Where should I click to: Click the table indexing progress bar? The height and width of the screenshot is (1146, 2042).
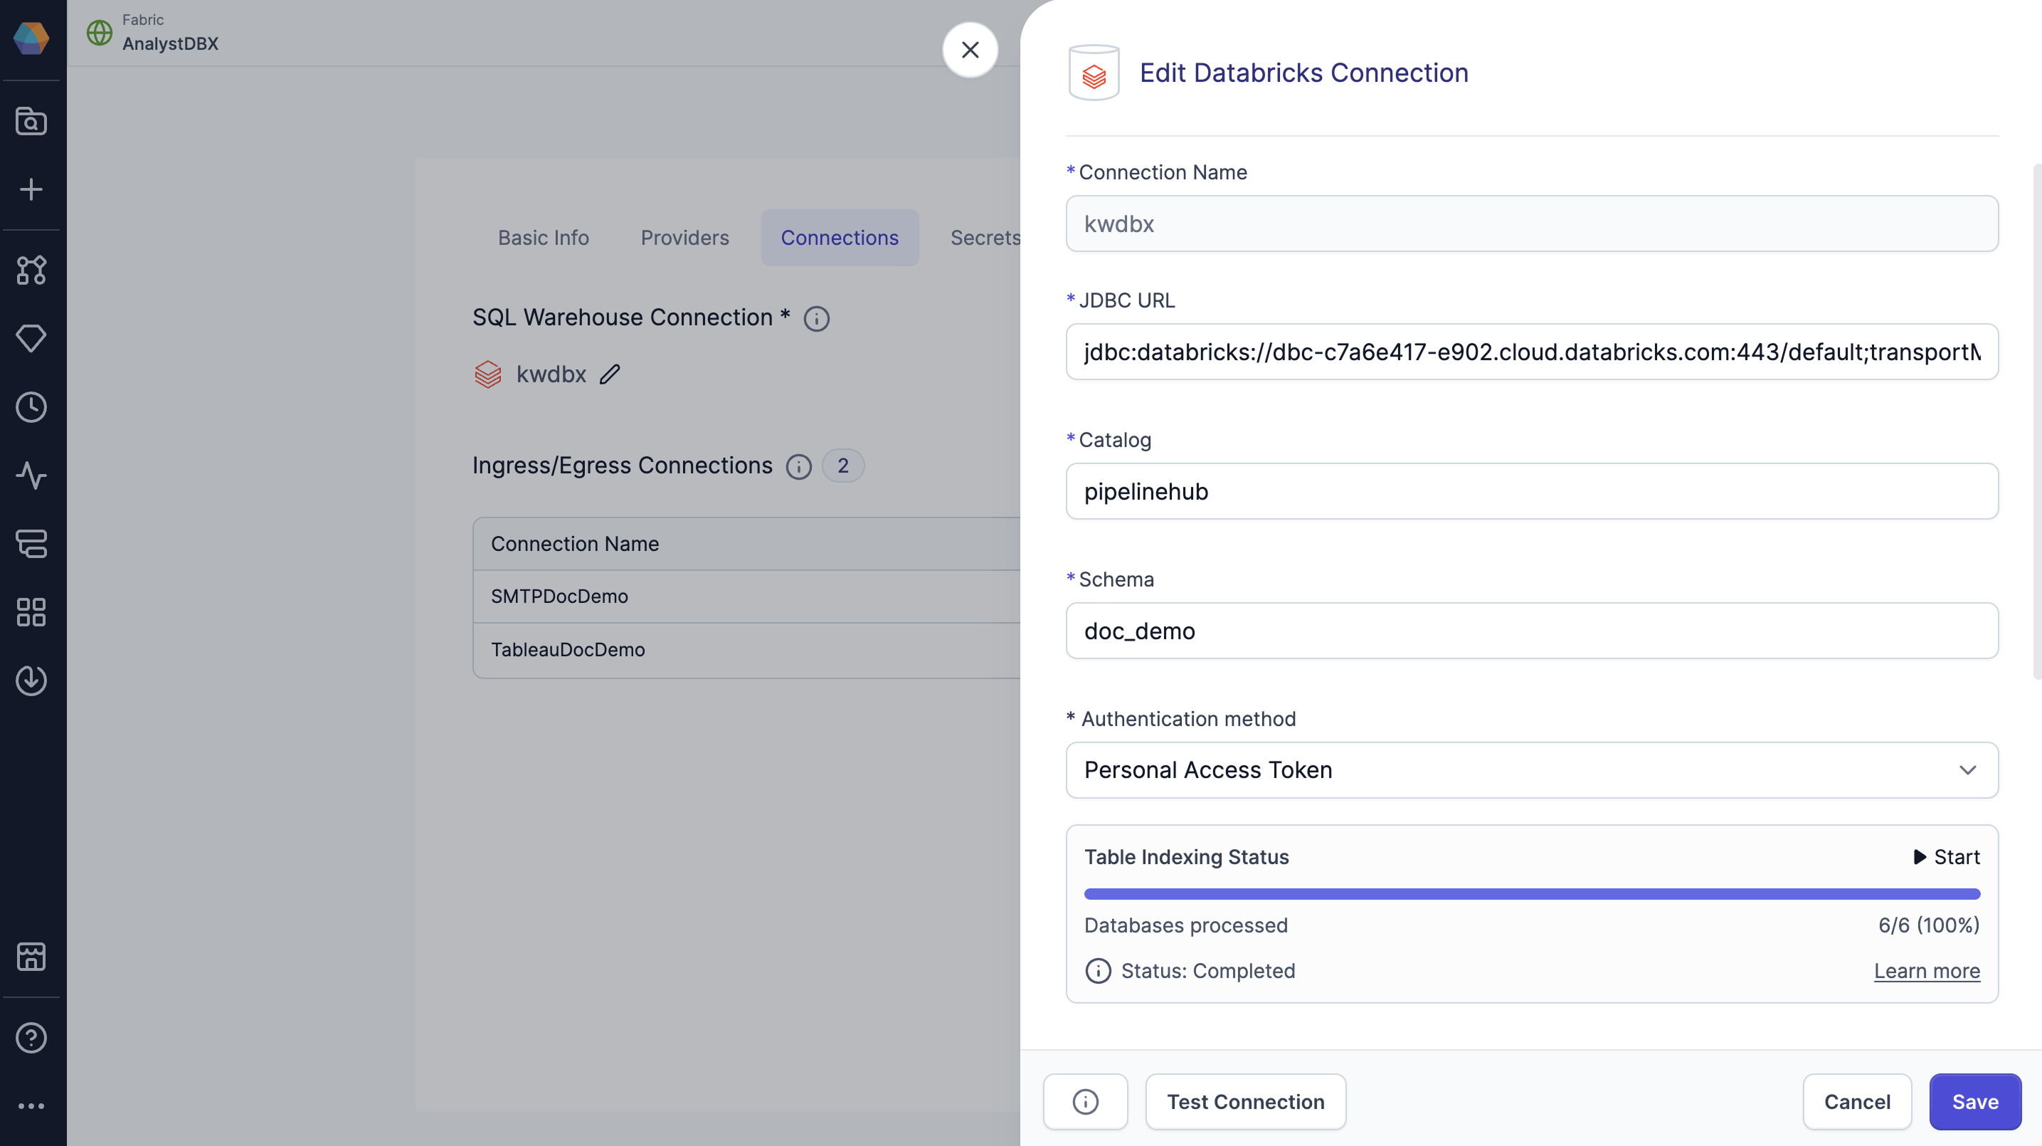1531,894
